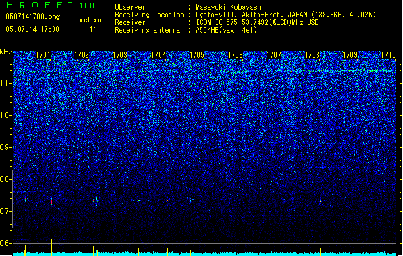Click the 1.0 kHz frequency label
The image size is (403, 256).
[x=6, y=115]
